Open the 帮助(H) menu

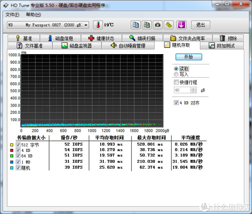coord(34,15)
